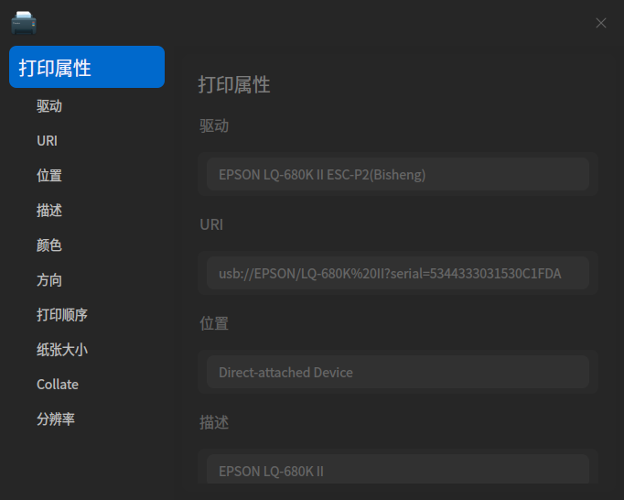Click the description field EPSON LQ-680K II

398,469
